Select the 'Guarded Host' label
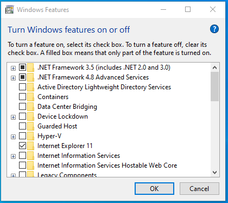Image resolution: width=228 pixels, height=203 pixels. 57,126
